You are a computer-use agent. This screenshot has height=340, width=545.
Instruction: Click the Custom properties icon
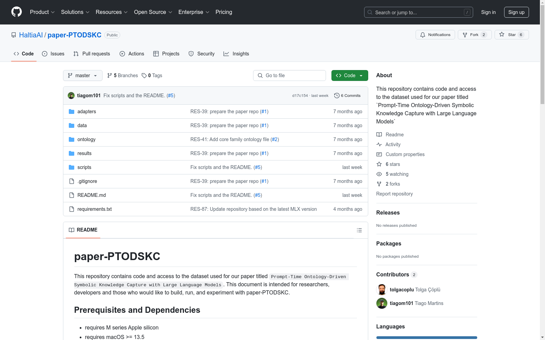coord(379,154)
